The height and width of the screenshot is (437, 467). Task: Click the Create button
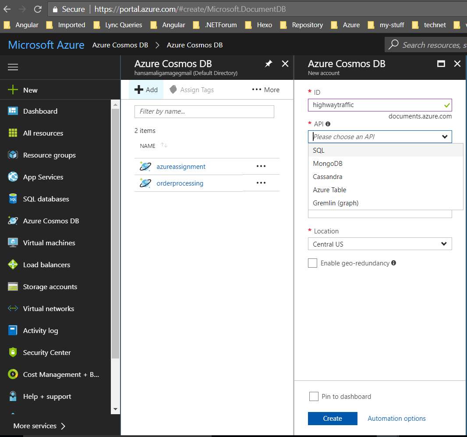333,418
